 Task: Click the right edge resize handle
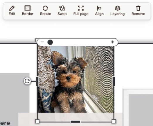[114, 81]
